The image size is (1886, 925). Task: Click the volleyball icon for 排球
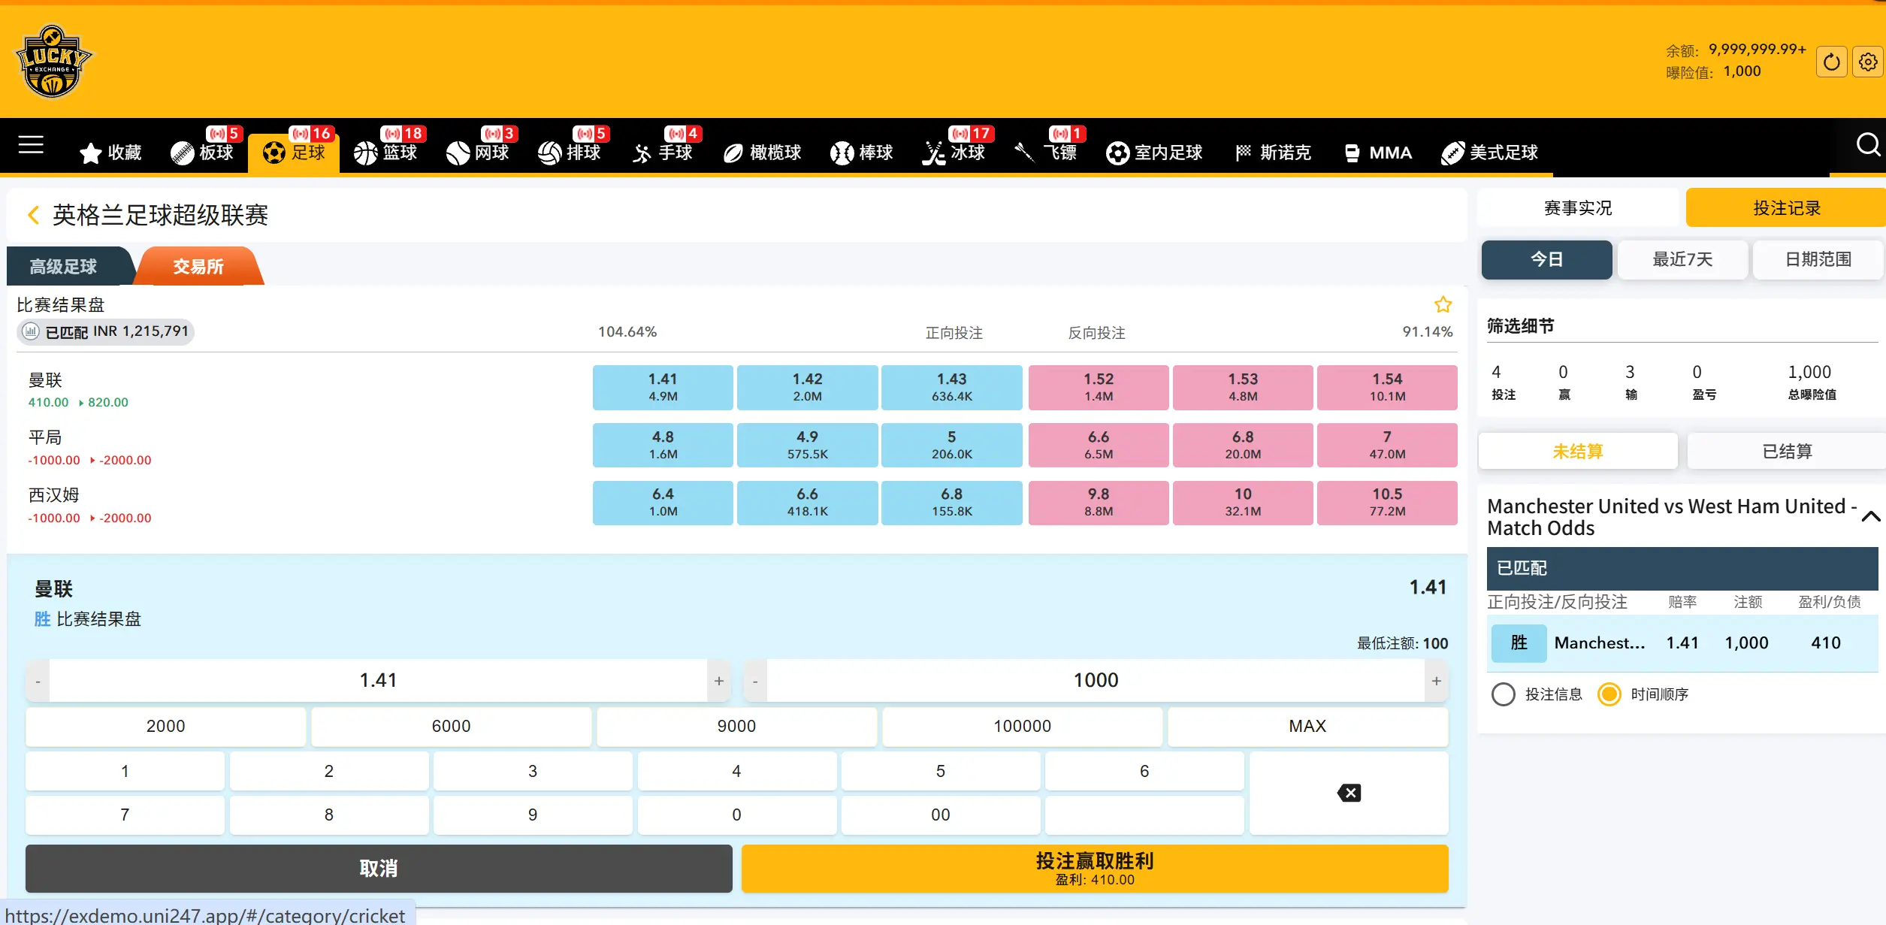(x=549, y=153)
